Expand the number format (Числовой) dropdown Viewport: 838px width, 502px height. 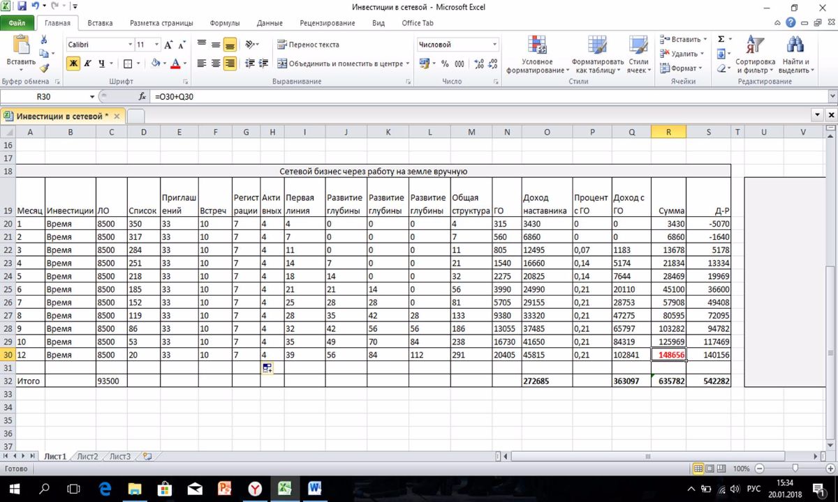point(494,45)
